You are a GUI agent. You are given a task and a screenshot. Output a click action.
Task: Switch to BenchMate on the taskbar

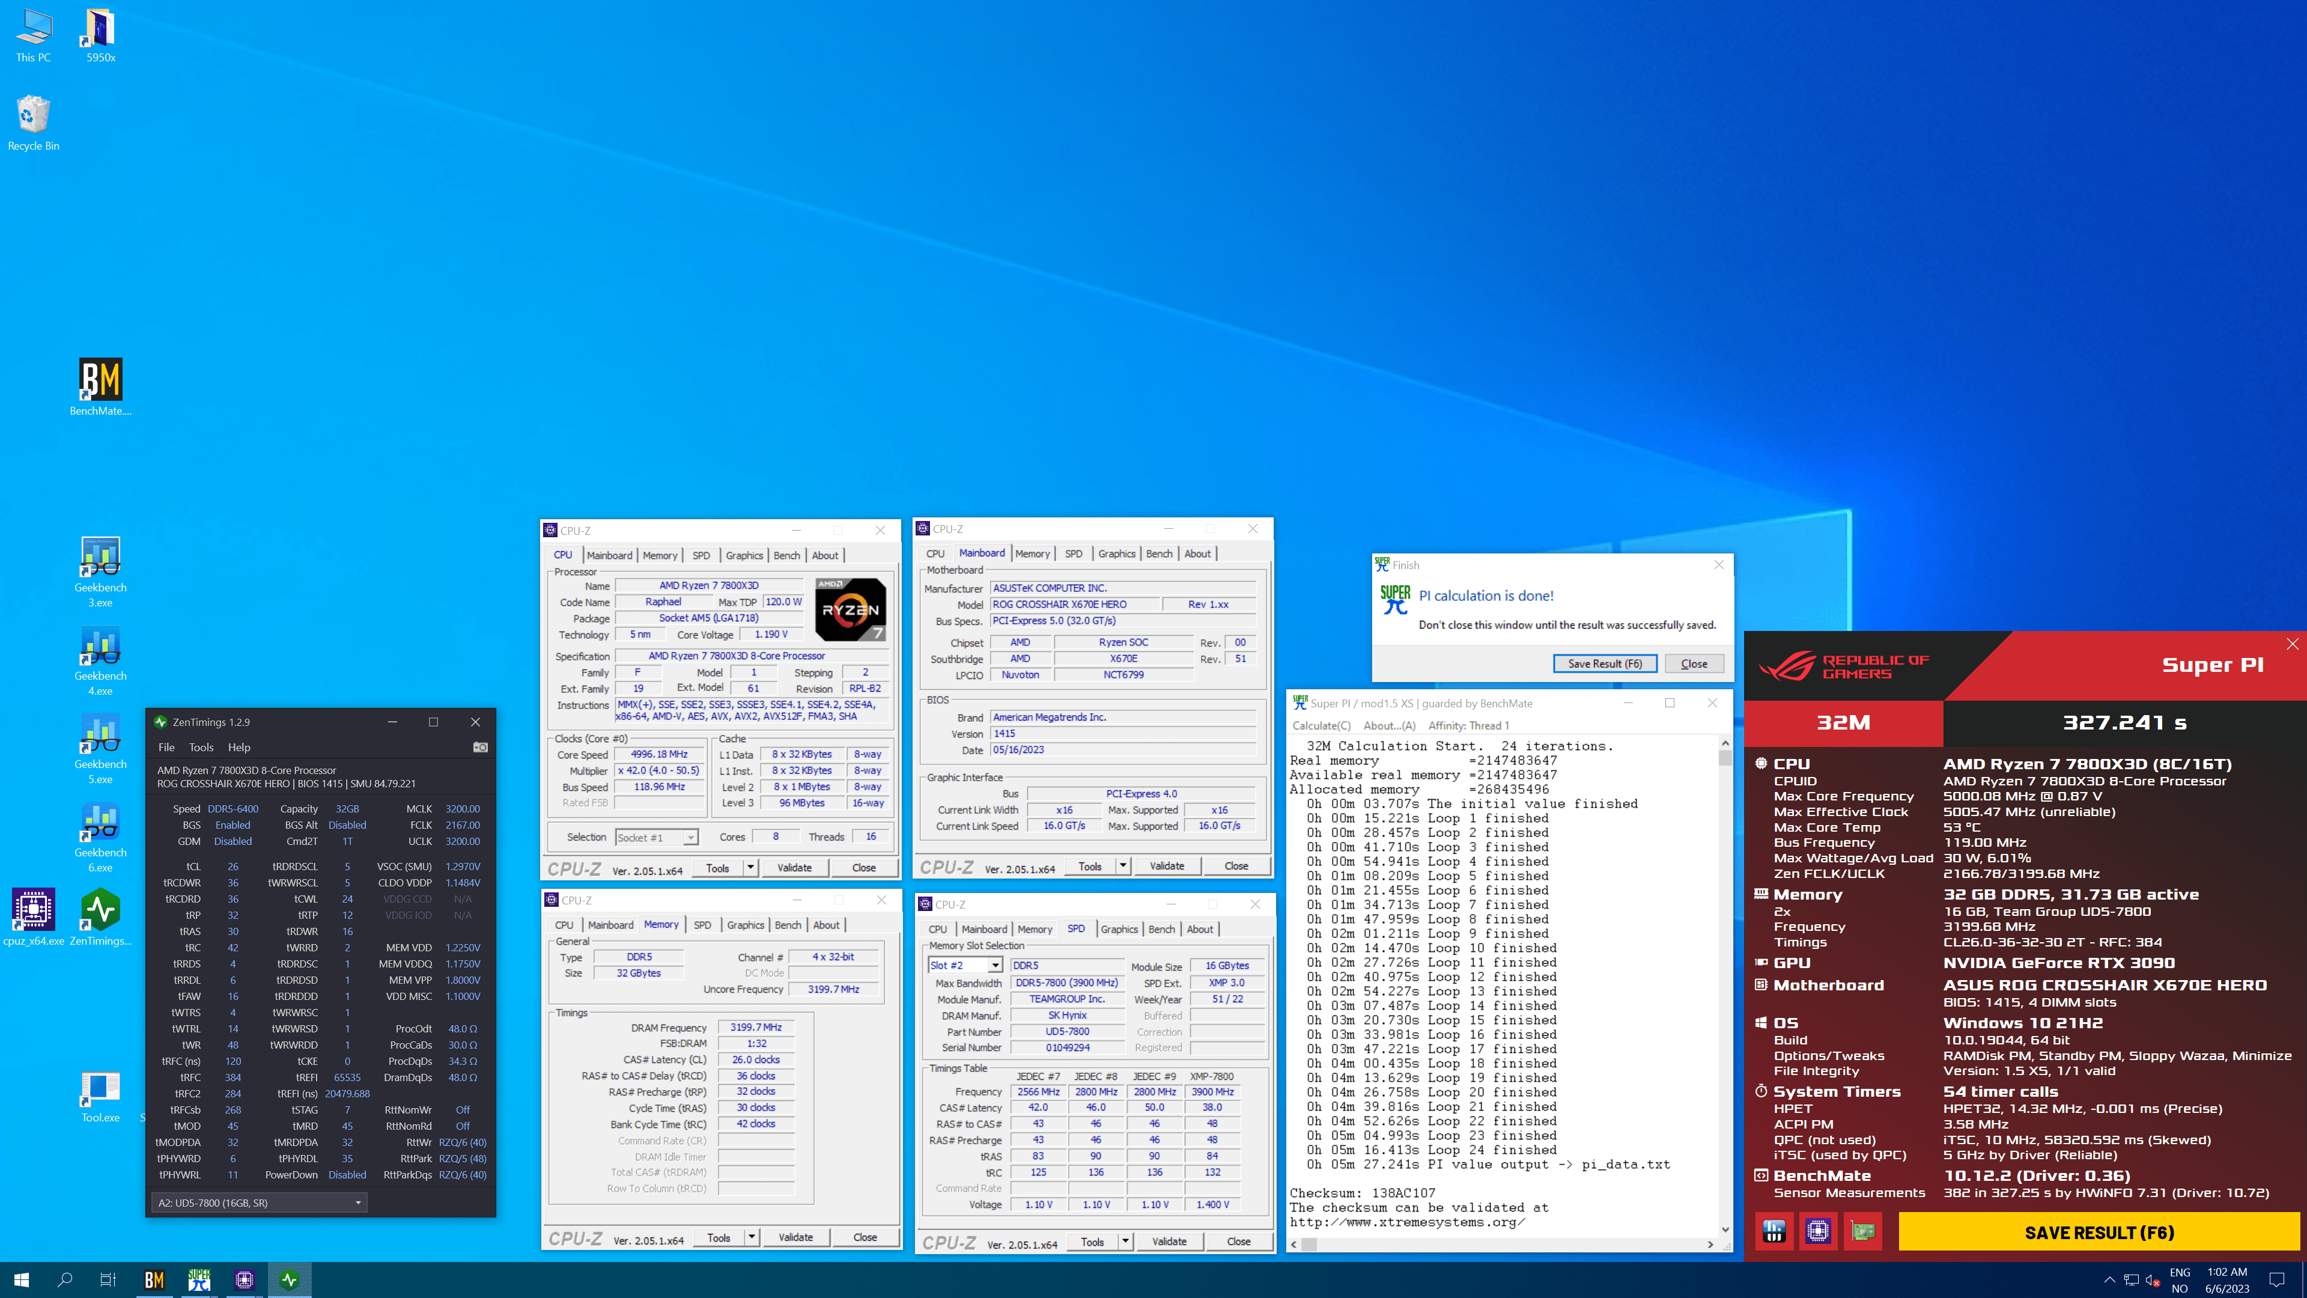[x=154, y=1280]
